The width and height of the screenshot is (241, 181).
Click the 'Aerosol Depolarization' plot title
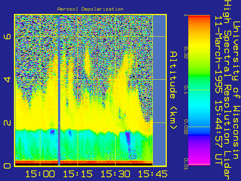pyautogui.click(x=90, y=9)
